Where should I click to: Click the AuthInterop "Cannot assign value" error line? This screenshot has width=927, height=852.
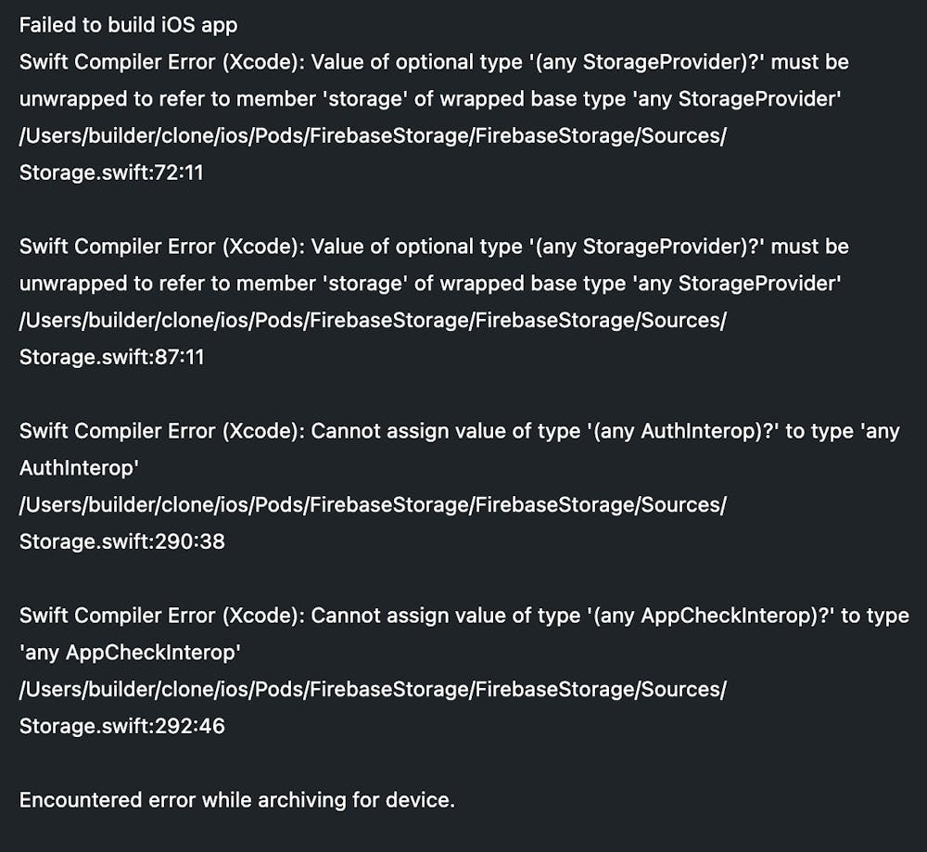pos(459,431)
